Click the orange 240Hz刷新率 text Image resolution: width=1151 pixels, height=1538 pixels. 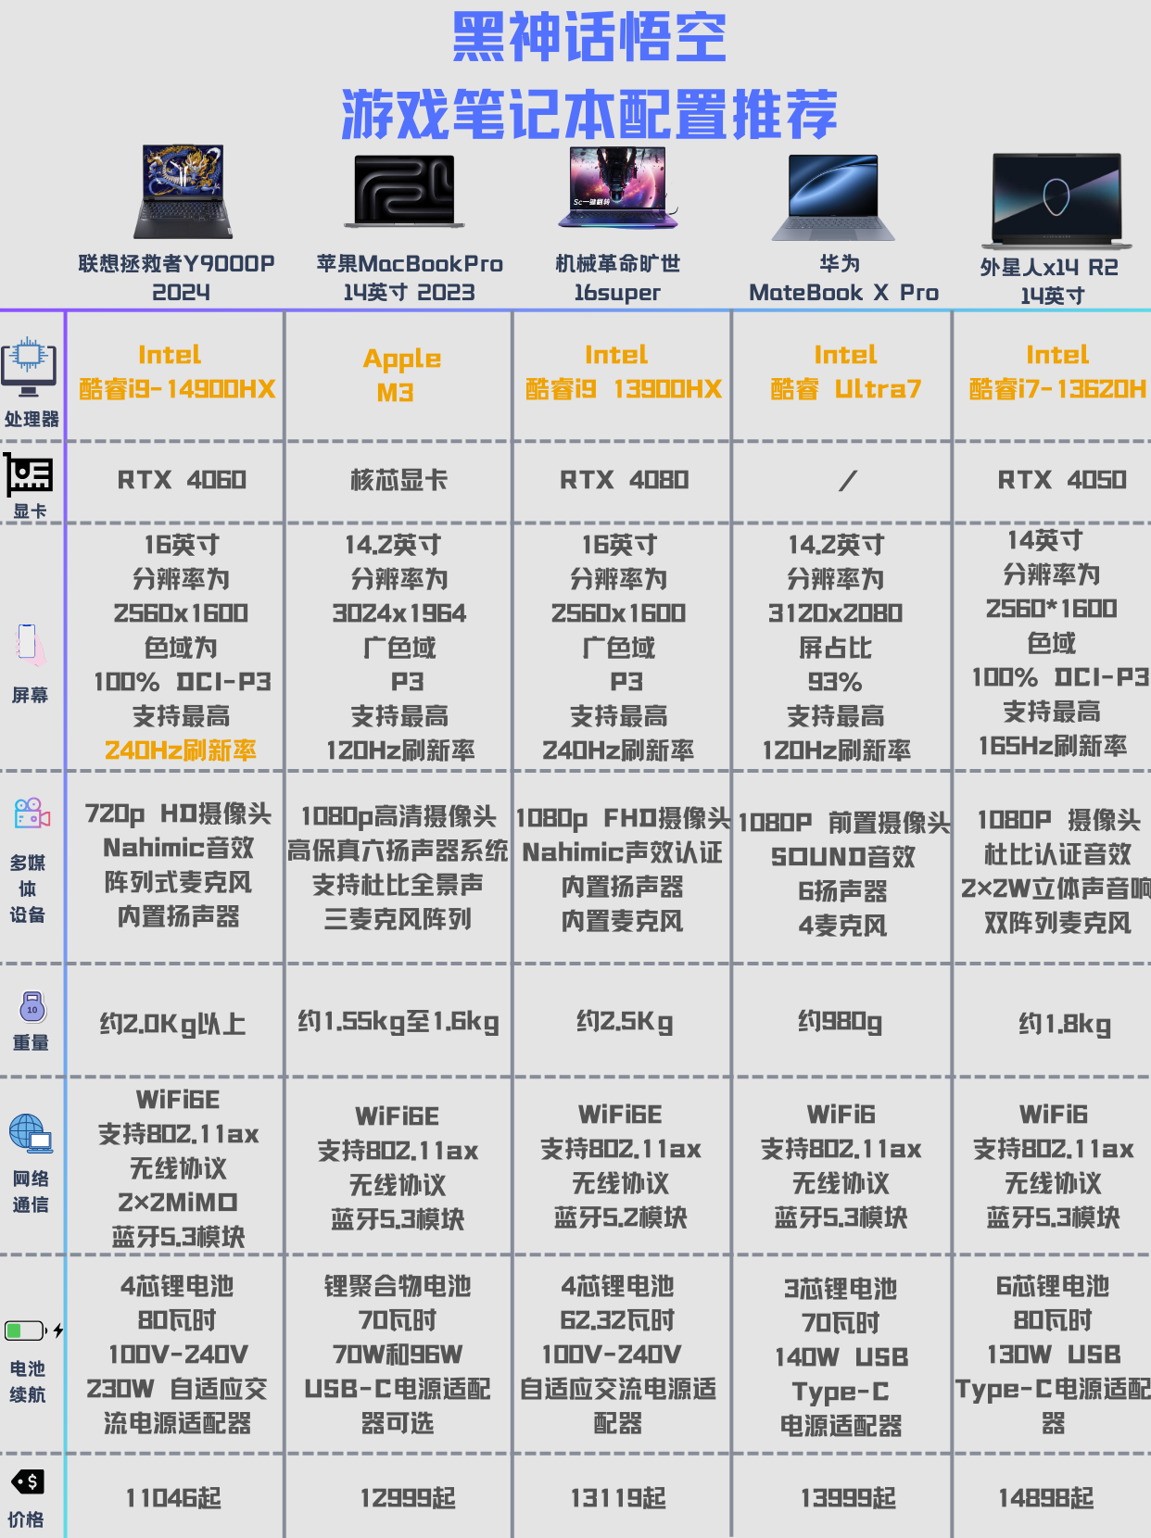(x=181, y=750)
